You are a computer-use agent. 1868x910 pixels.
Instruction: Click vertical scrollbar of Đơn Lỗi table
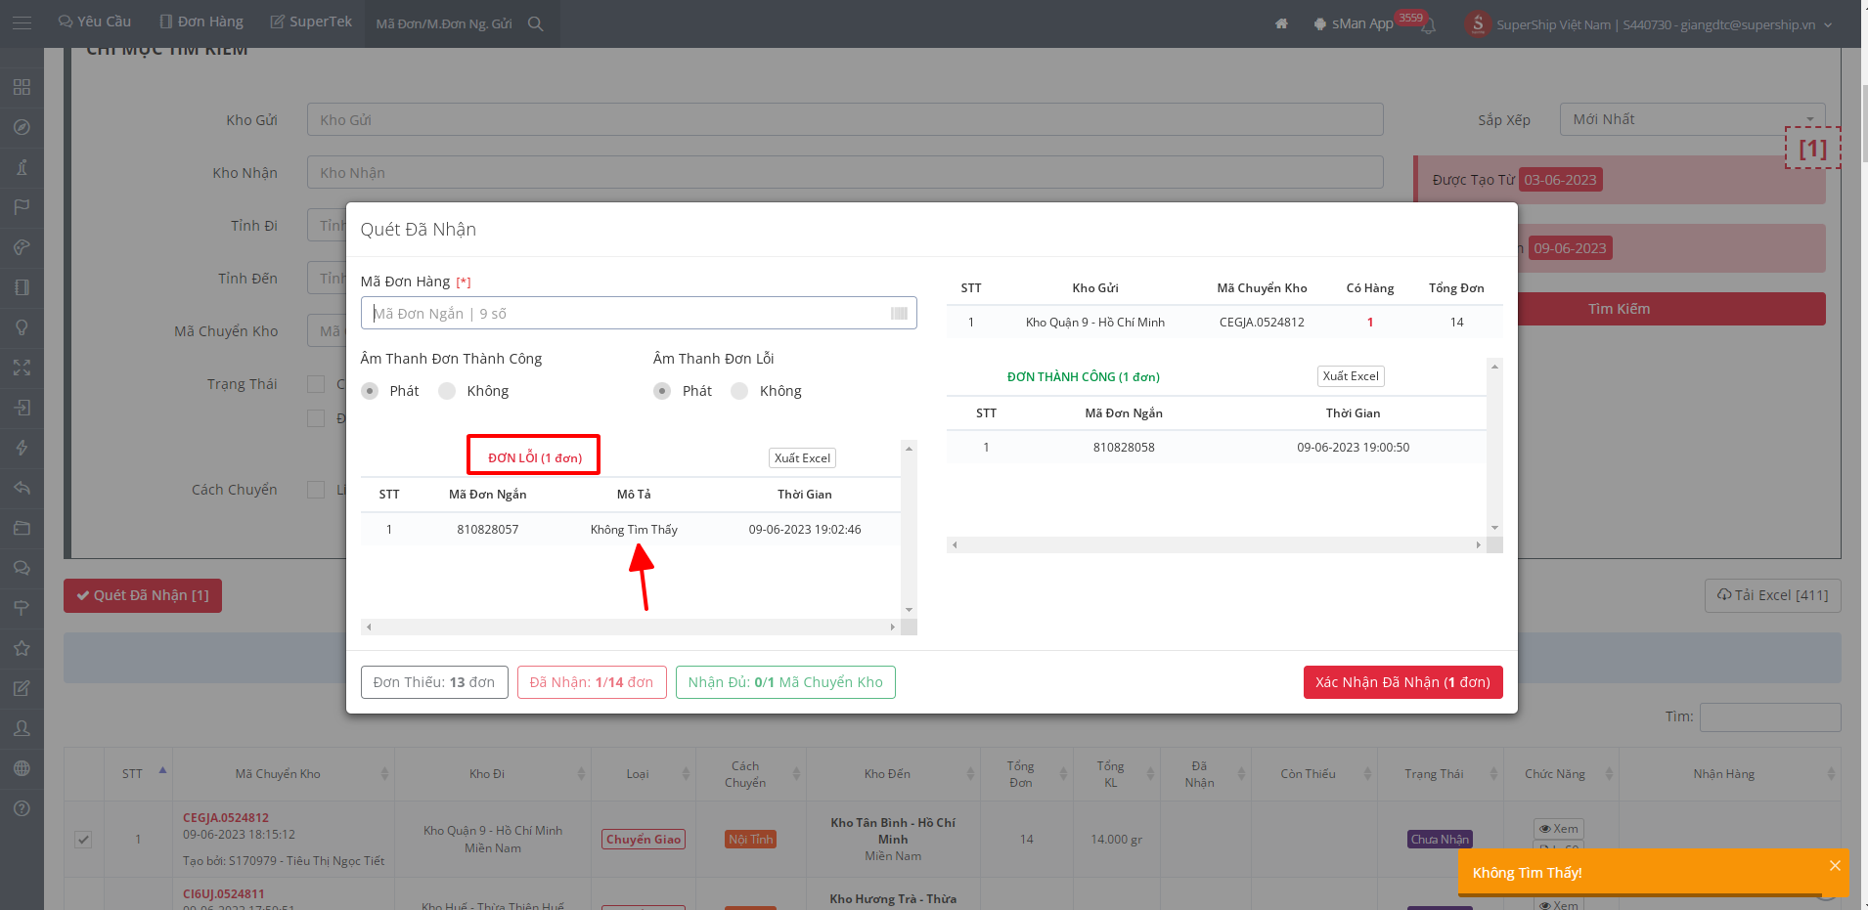click(x=909, y=529)
